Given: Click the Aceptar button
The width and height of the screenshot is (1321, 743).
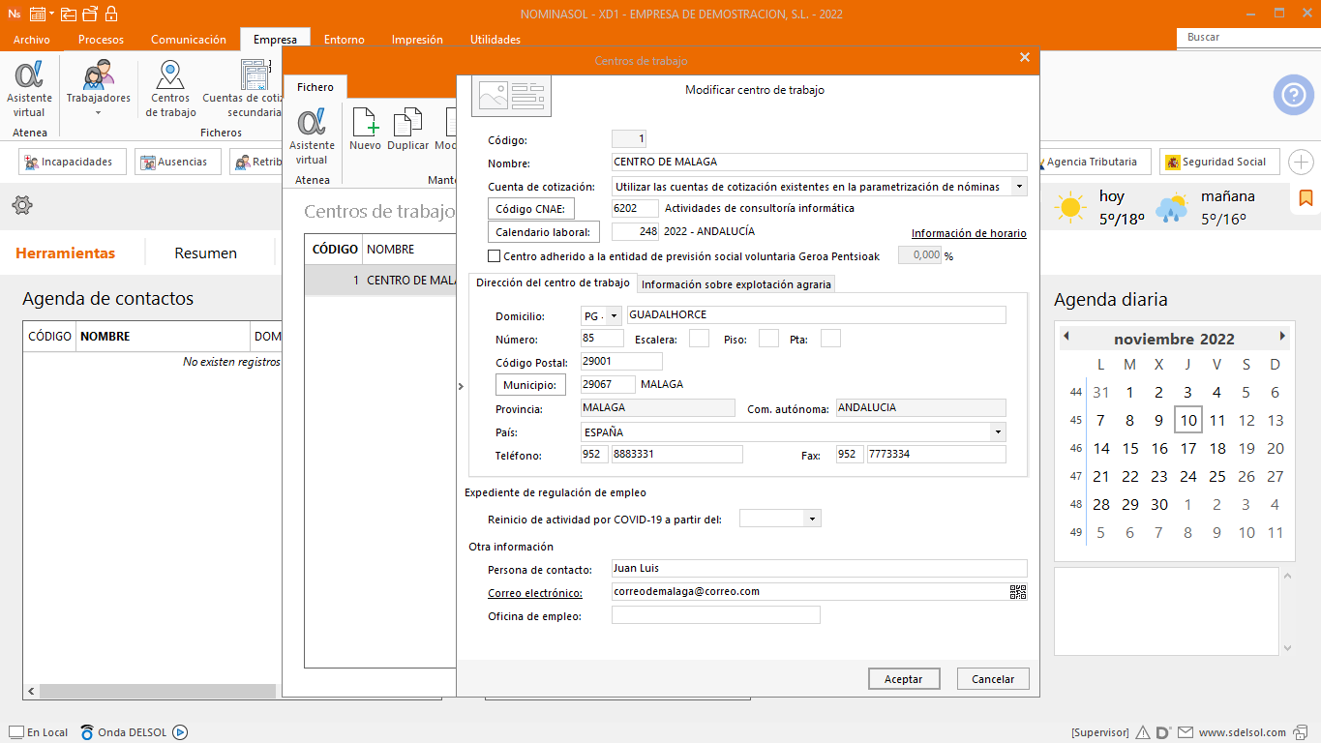Looking at the screenshot, I should pos(903,679).
